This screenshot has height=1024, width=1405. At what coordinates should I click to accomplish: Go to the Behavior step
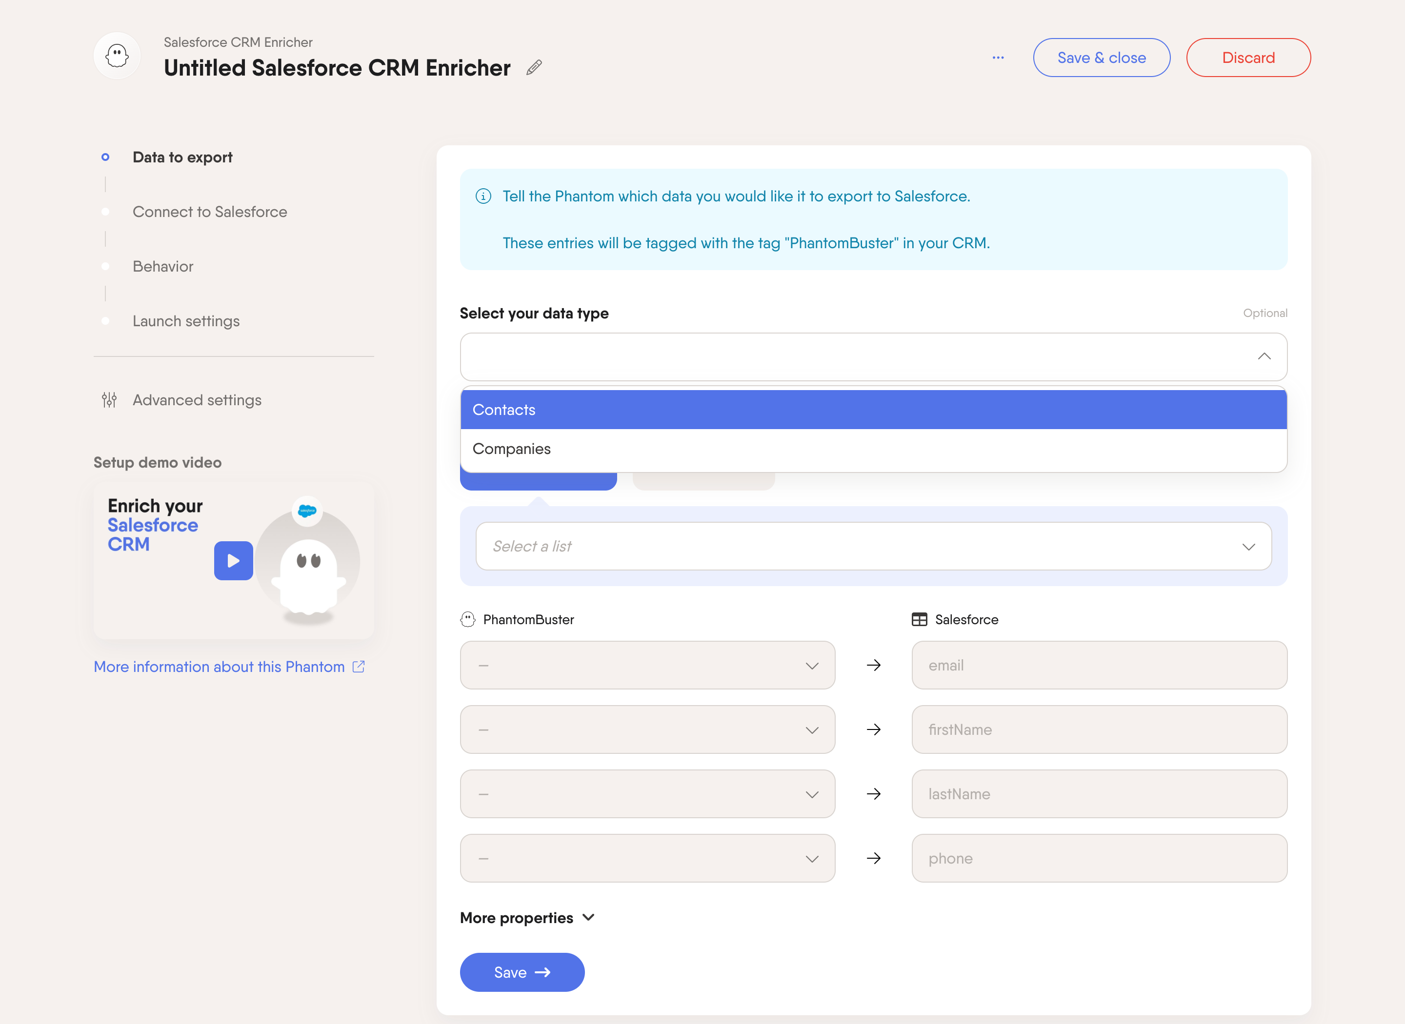tap(163, 267)
